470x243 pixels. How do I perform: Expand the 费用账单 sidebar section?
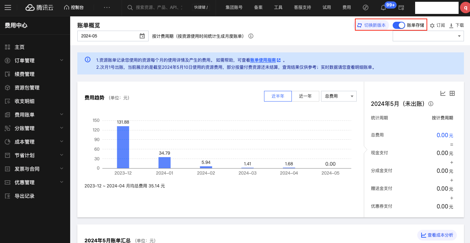35,115
